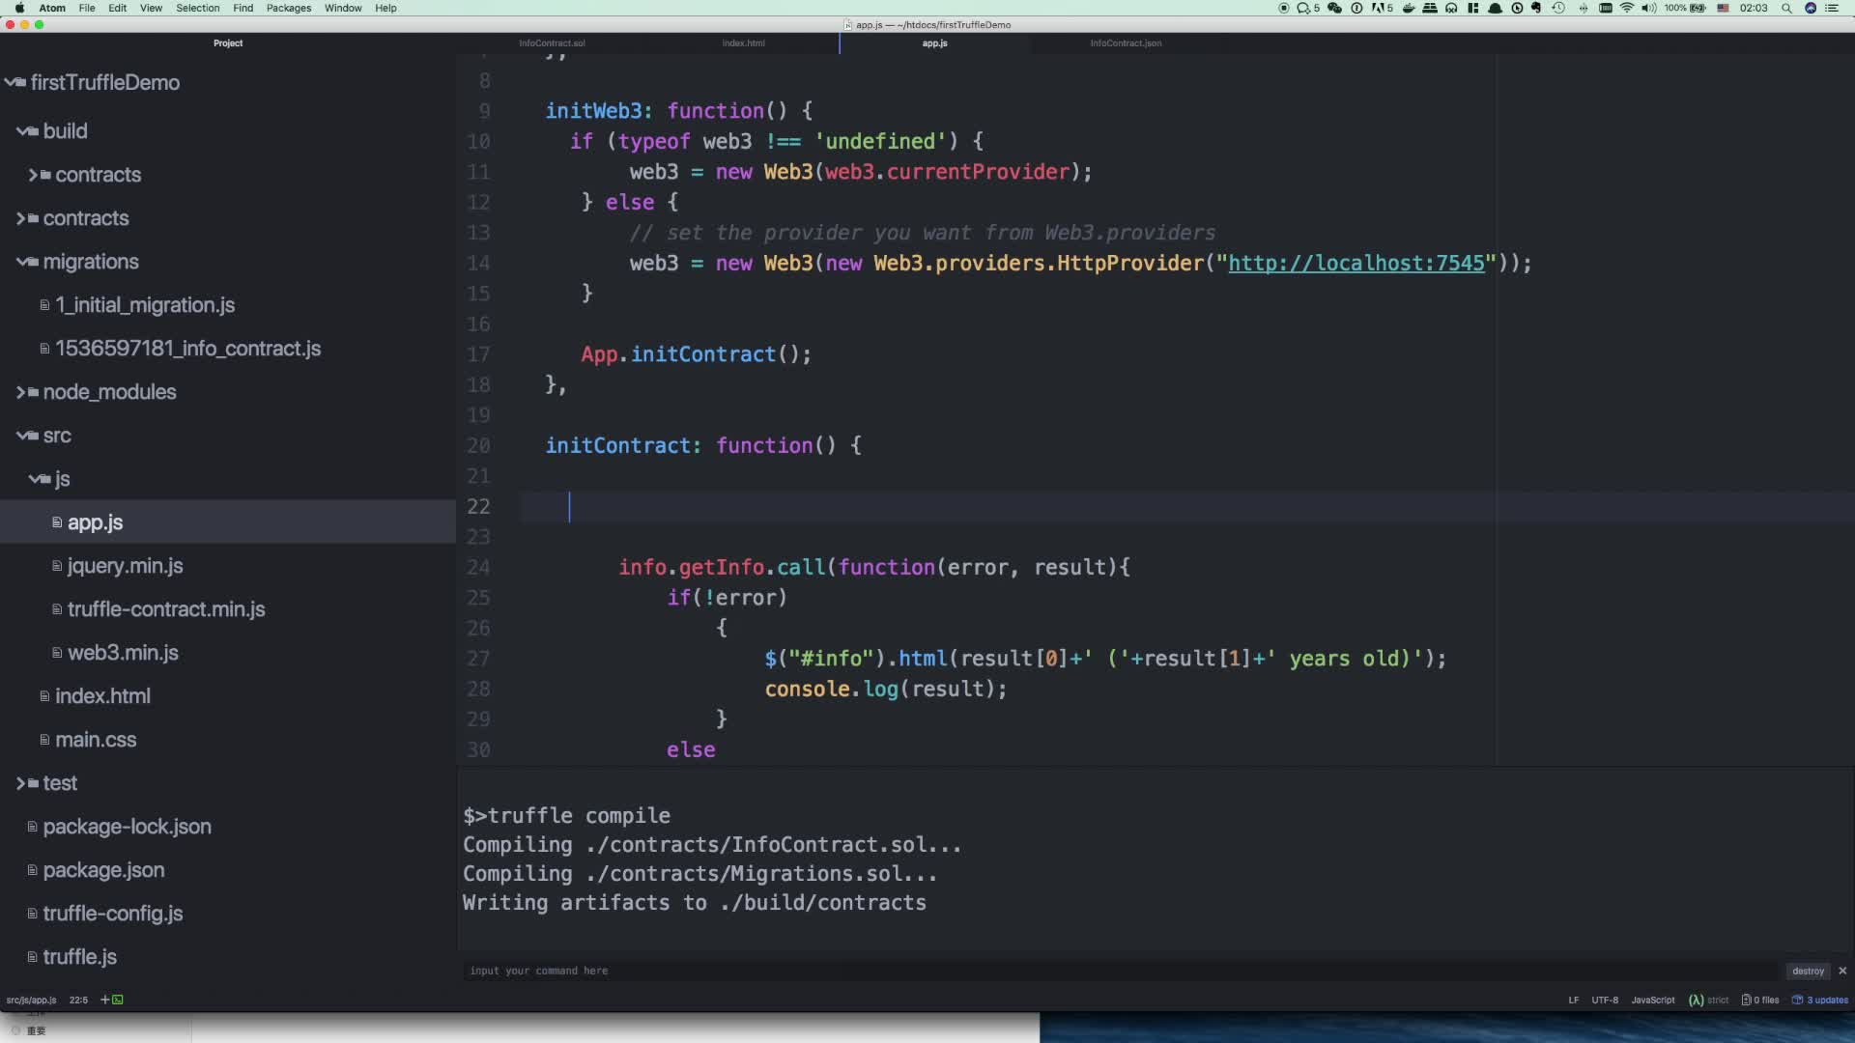
Task: Open the Apple menu
Action: click(19, 8)
